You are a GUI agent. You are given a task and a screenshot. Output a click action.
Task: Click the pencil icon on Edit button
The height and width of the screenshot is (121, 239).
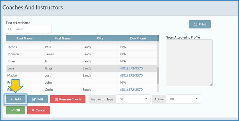(x=34, y=99)
